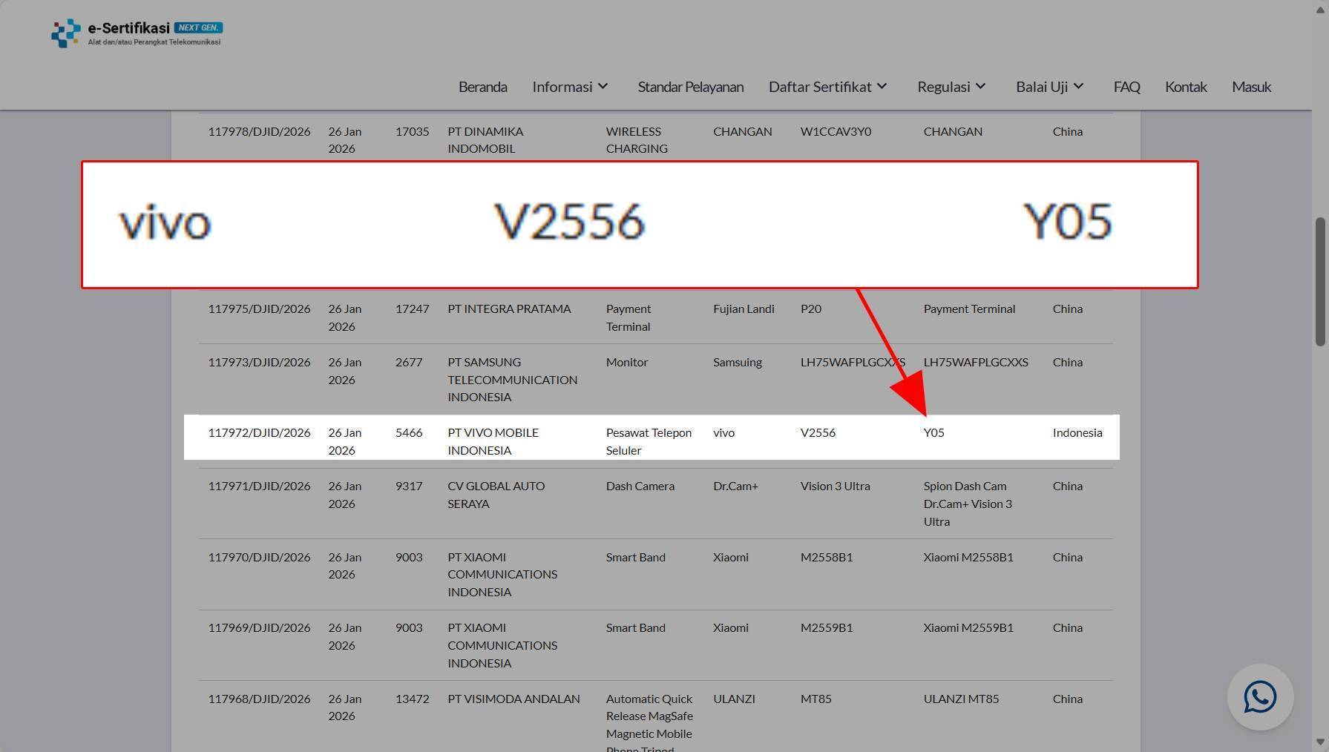
Task: Click Xiaomi M2559B1 product name cell
Action: coord(968,627)
